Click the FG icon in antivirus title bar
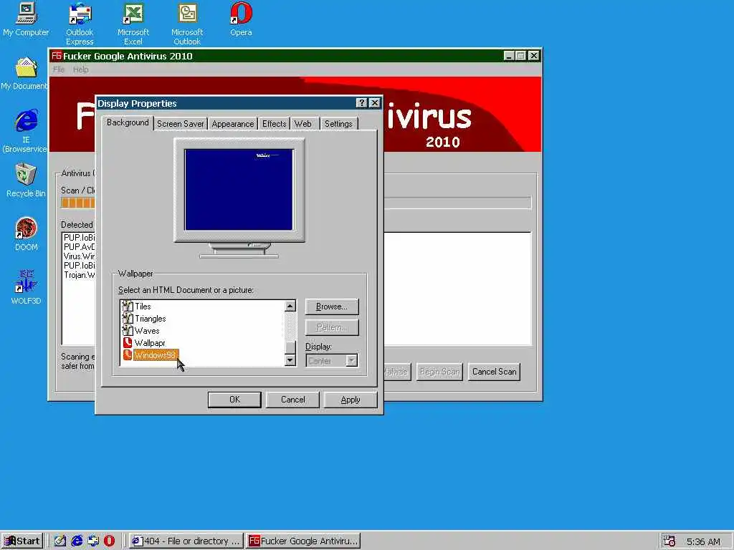This screenshot has height=550, width=734. (57, 56)
